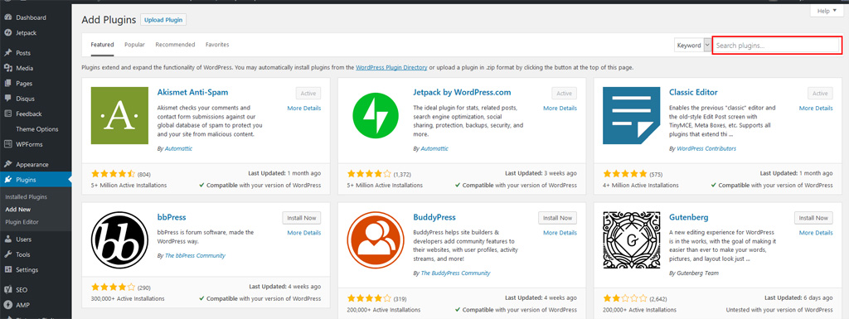
Task: Click the Feedback sidebar icon
Action: click(8, 114)
